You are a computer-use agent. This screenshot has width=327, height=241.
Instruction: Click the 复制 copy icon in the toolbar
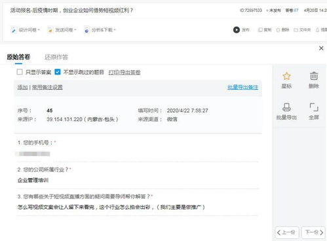click(x=260, y=30)
